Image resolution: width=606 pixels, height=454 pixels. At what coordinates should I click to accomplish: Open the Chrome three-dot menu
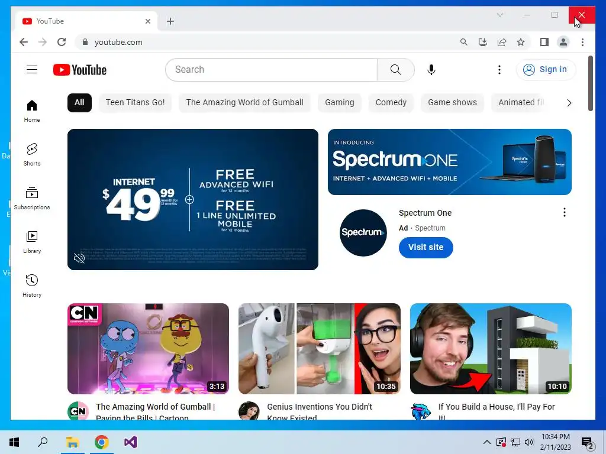click(x=582, y=42)
